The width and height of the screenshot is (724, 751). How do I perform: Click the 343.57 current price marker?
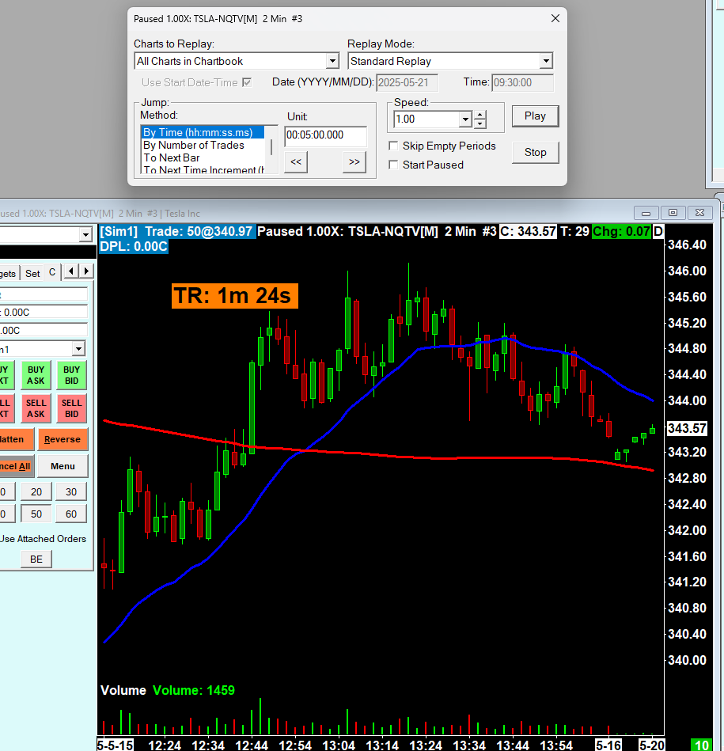[x=687, y=427]
